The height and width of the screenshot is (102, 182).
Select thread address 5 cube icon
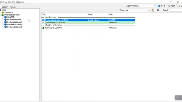click(x=5, y=27)
